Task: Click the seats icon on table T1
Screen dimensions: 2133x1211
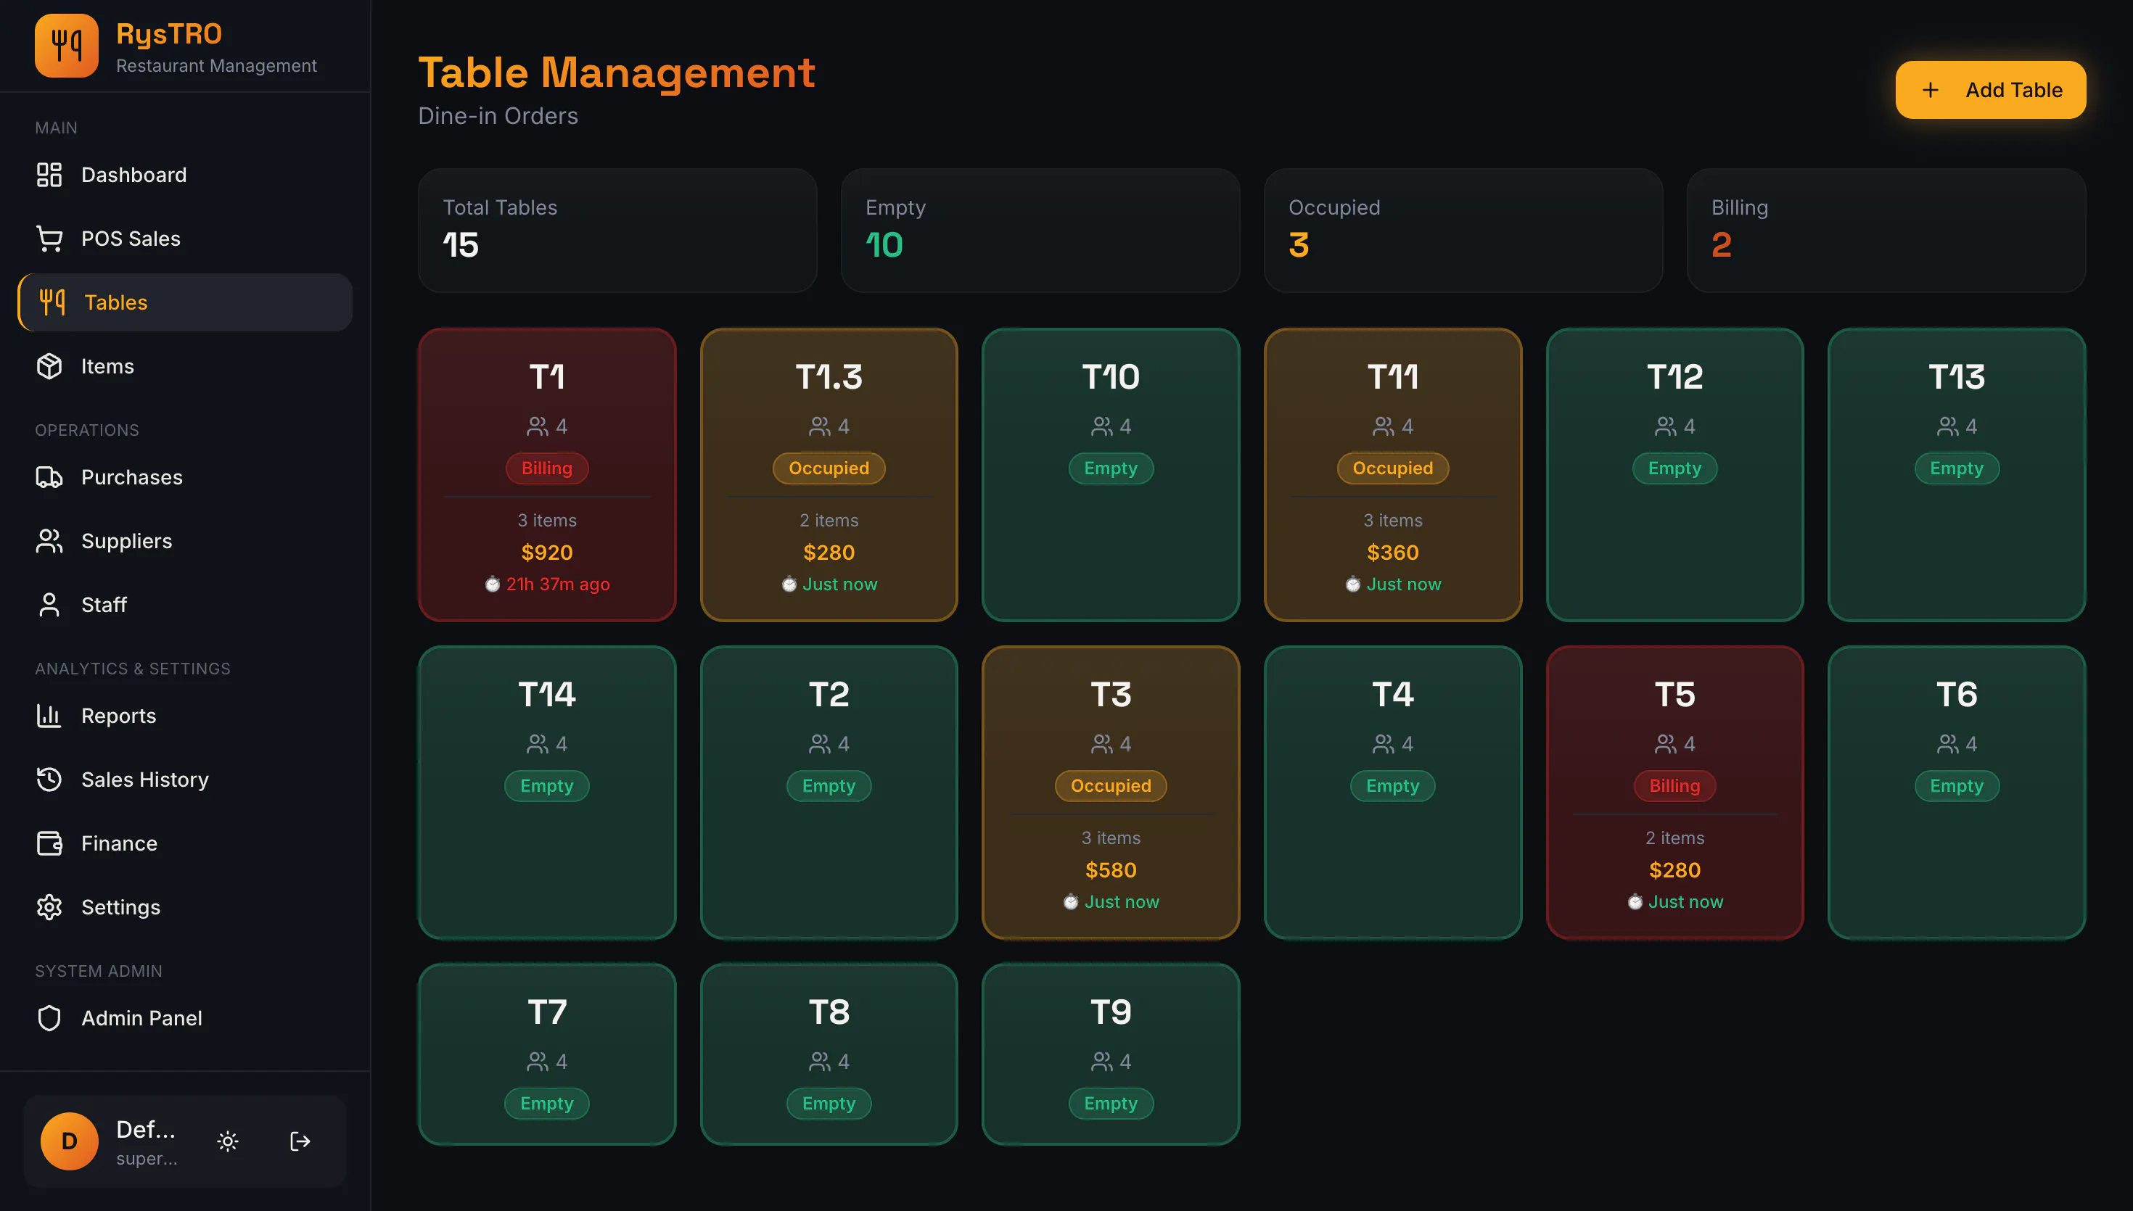Action: [538, 426]
